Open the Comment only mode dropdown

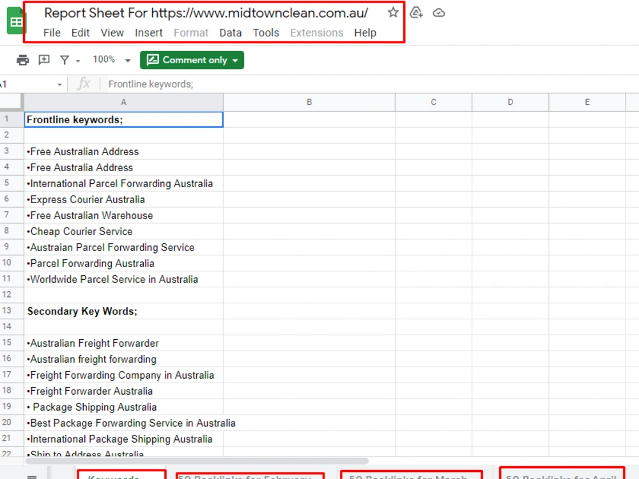192,60
